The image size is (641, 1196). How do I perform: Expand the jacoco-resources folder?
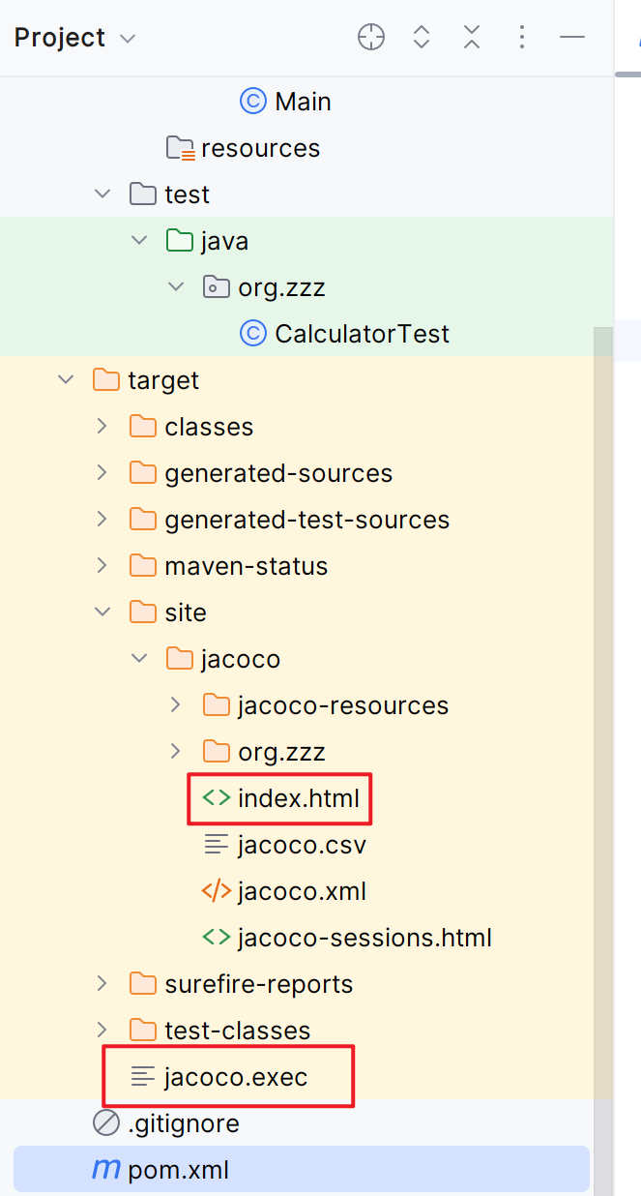tap(176, 705)
